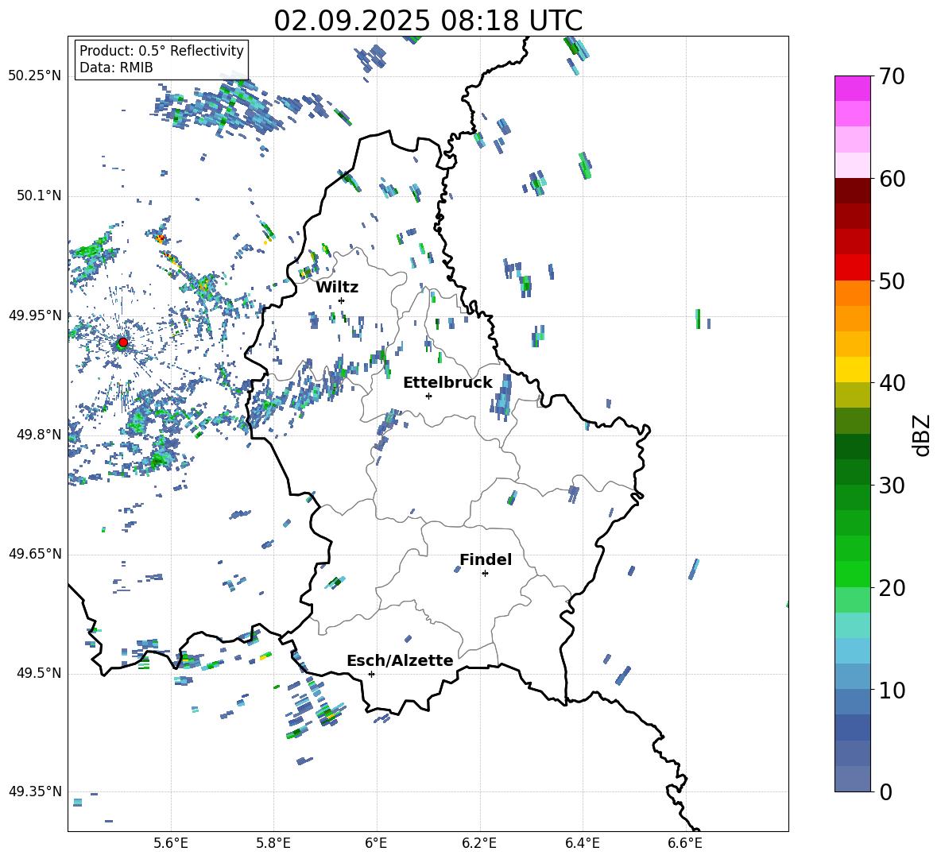
Task: Click the 6.2°E longitude label
Action: pos(479,843)
